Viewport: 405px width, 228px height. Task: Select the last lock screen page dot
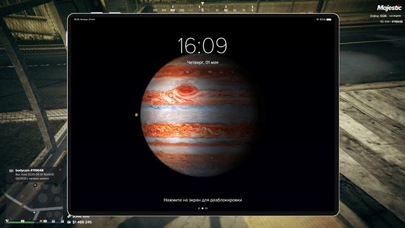(x=206, y=208)
